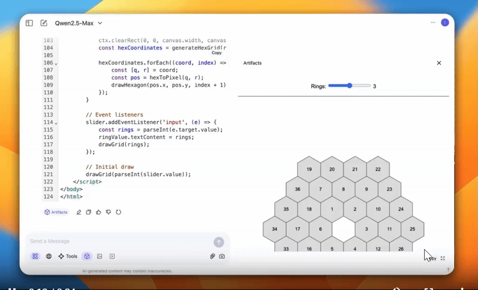Give a thumbs up to the response
This screenshot has height=290, width=478.
(99, 212)
